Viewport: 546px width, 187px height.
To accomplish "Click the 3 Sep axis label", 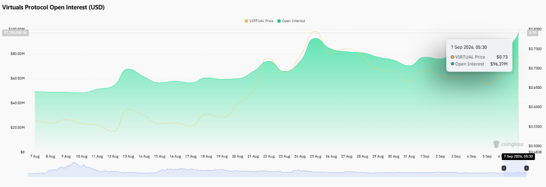I will point(455,156).
